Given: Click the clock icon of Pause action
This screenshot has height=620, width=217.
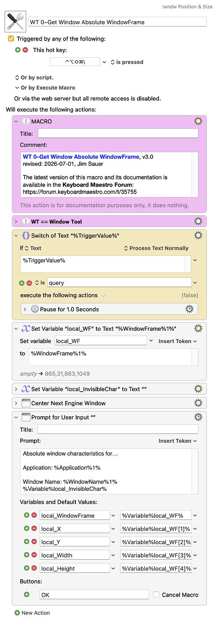Looking at the screenshot, I should 35,309.
